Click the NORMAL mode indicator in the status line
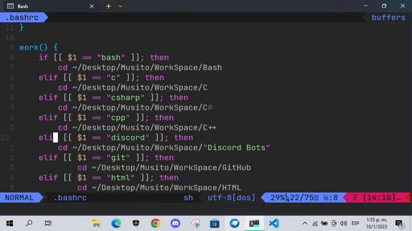This screenshot has width=412, height=231. (19, 198)
